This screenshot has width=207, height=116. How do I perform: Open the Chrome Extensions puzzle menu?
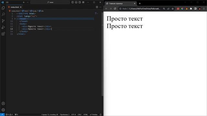(191, 9)
